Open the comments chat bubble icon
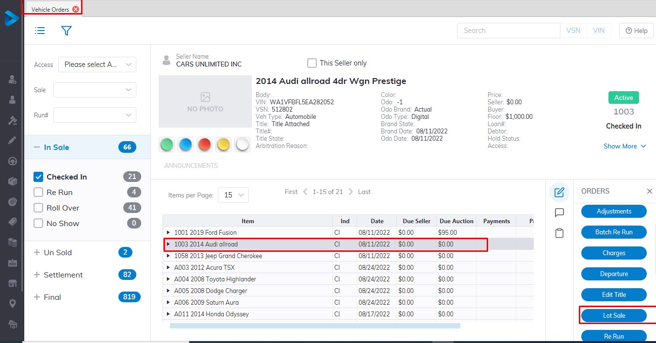The width and height of the screenshot is (656, 343). (x=559, y=212)
